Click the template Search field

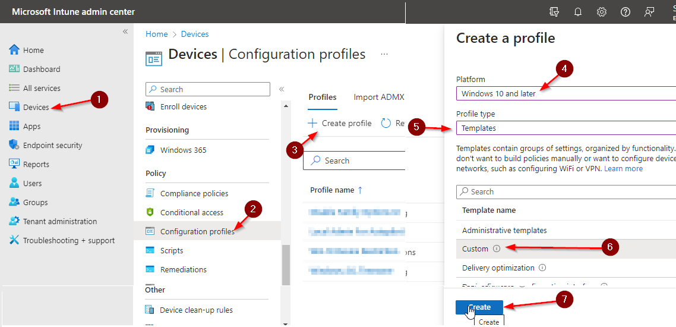[566, 191]
